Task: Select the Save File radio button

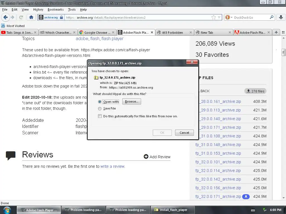Action: click(100, 109)
